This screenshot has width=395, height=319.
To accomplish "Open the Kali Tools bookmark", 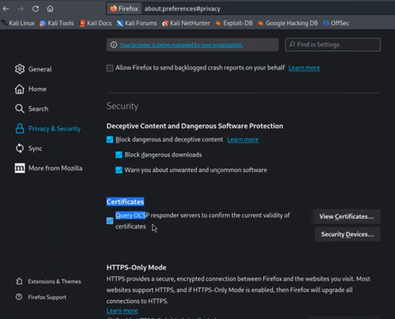I will pos(57,23).
